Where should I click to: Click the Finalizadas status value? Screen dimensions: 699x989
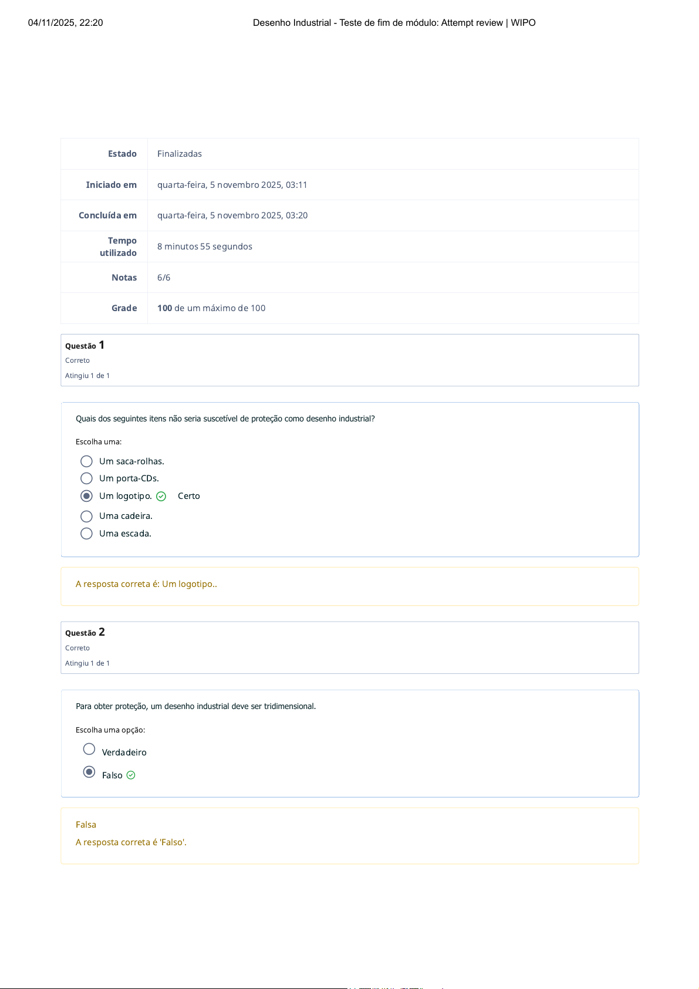pyautogui.click(x=179, y=154)
